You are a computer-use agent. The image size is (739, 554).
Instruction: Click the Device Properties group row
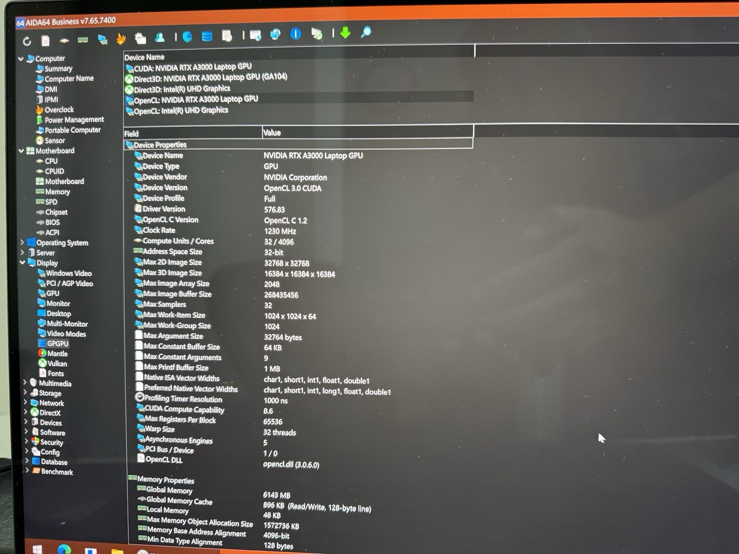298,144
